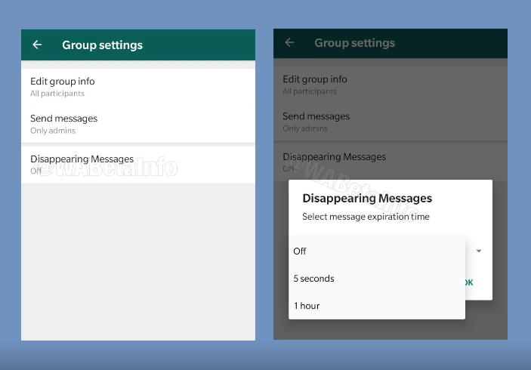Open Edit group info in left screen
Viewport: 531px width, 370px height.
coord(138,87)
